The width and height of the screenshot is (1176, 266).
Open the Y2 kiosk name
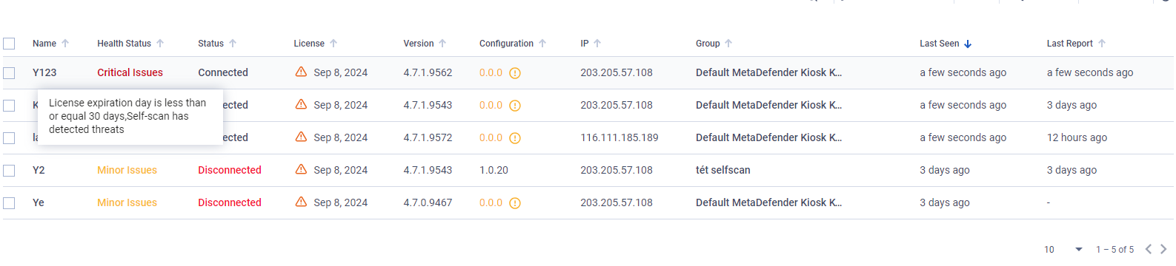pyautogui.click(x=39, y=170)
